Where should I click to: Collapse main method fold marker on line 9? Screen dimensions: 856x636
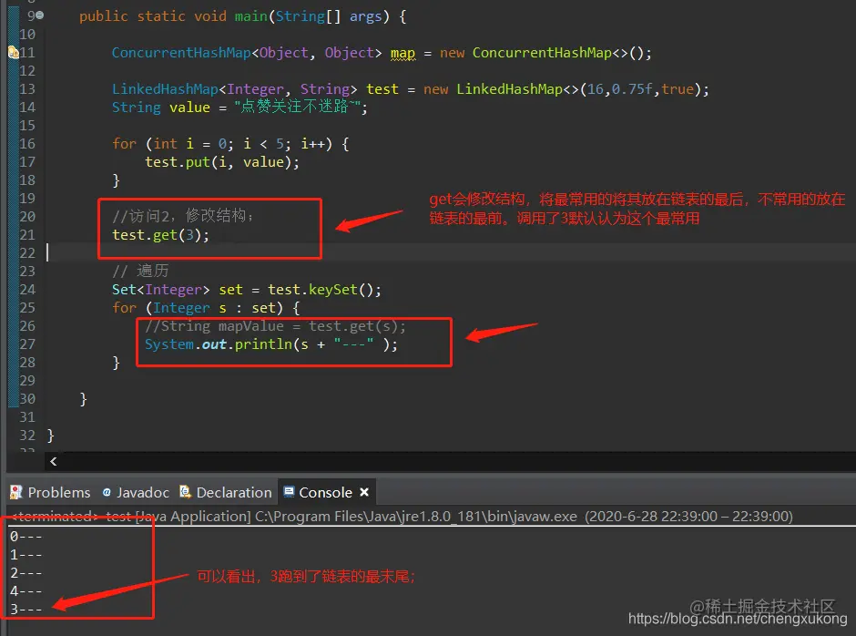[x=40, y=15]
